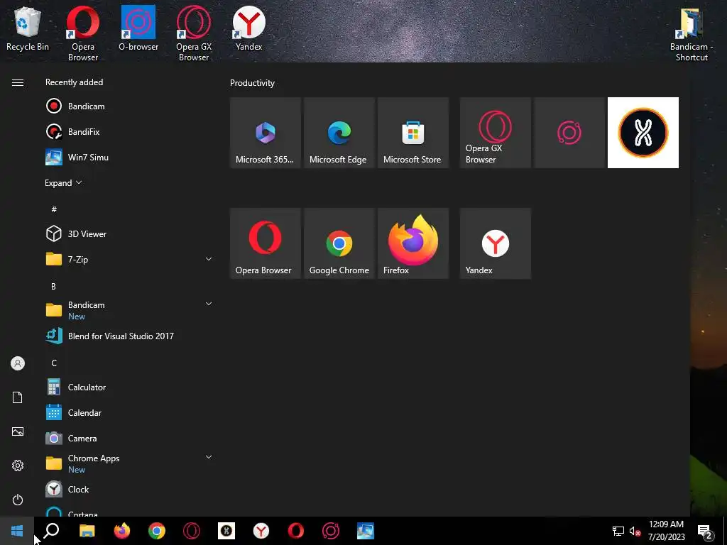
Task: Open the user account icon
Action: pyautogui.click(x=18, y=363)
